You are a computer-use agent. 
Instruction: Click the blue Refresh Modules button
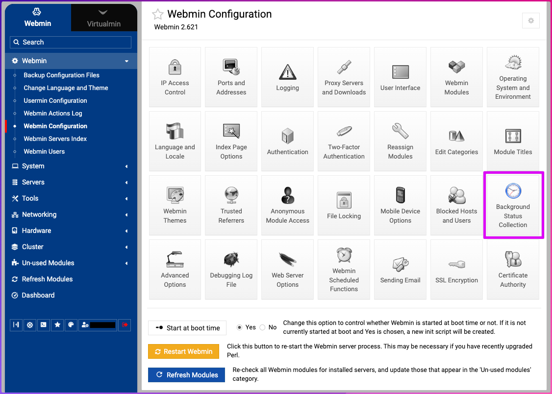(186, 375)
